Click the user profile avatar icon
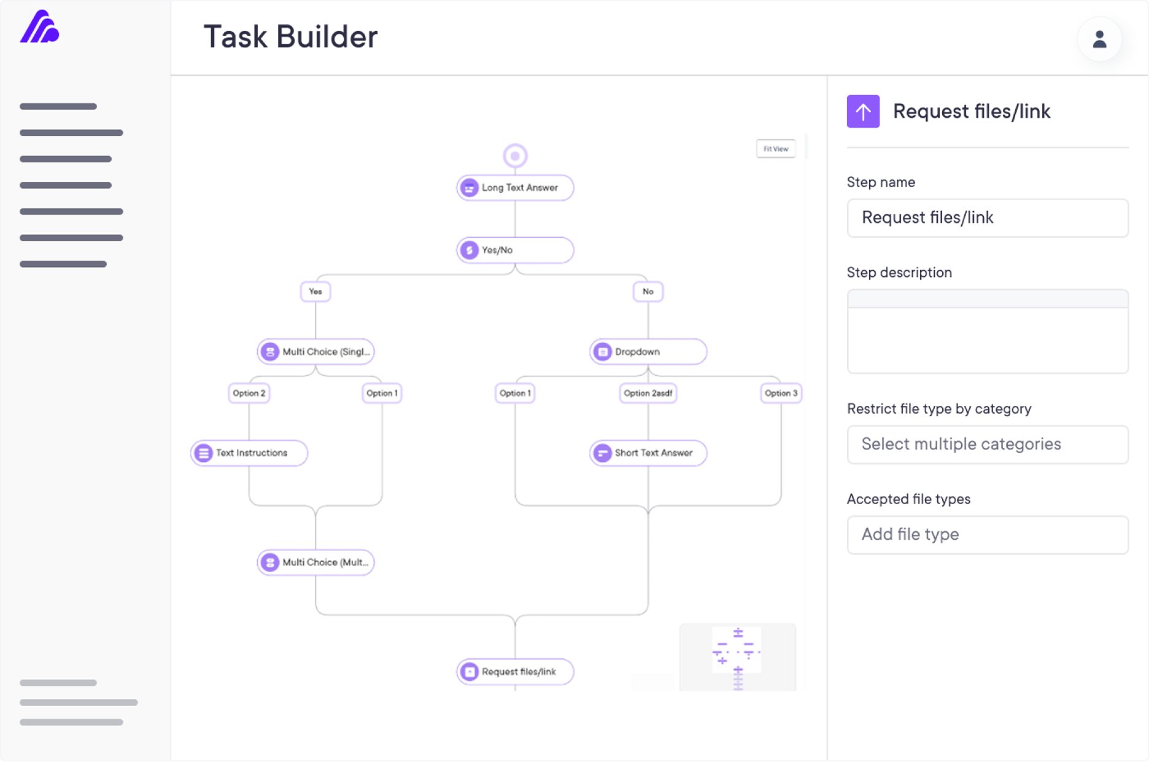This screenshot has height=762, width=1149. click(x=1099, y=39)
